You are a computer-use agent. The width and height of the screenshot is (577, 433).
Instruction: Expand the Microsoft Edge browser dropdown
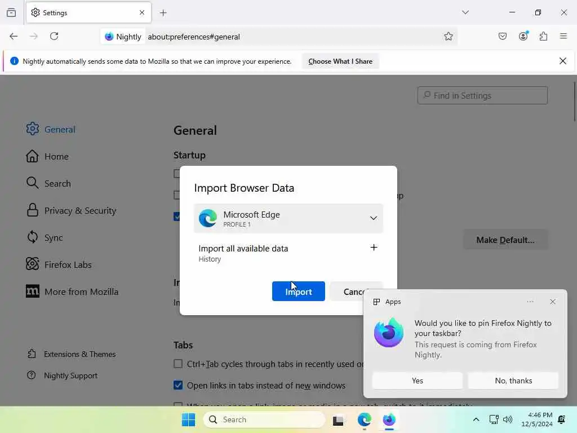[x=288, y=218]
